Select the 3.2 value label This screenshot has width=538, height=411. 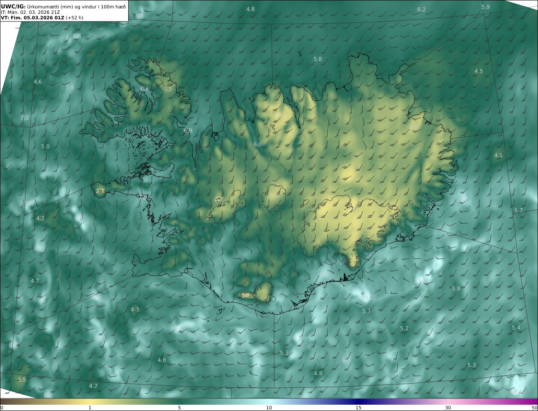pyautogui.click(x=168, y=89)
